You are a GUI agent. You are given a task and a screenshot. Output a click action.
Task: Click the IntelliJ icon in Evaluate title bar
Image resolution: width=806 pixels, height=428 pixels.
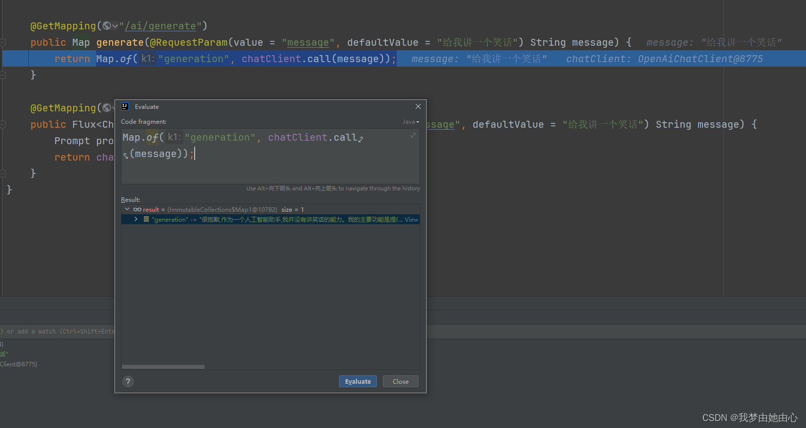(x=125, y=106)
